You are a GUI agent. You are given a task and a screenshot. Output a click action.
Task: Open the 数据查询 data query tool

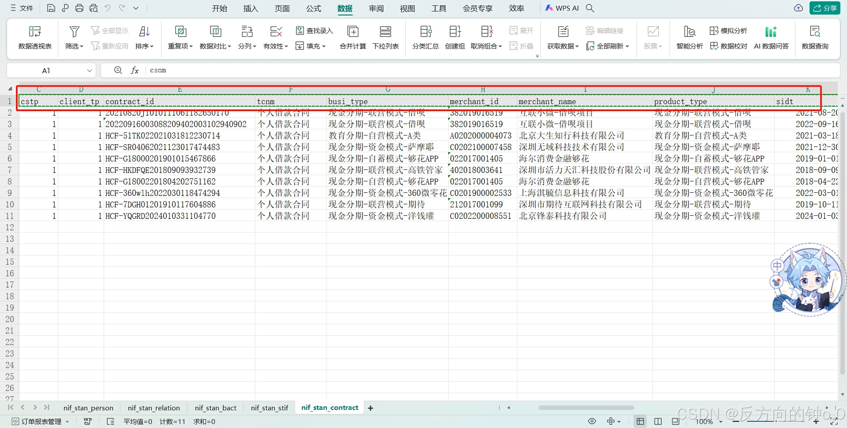click(x=815, y=37)
